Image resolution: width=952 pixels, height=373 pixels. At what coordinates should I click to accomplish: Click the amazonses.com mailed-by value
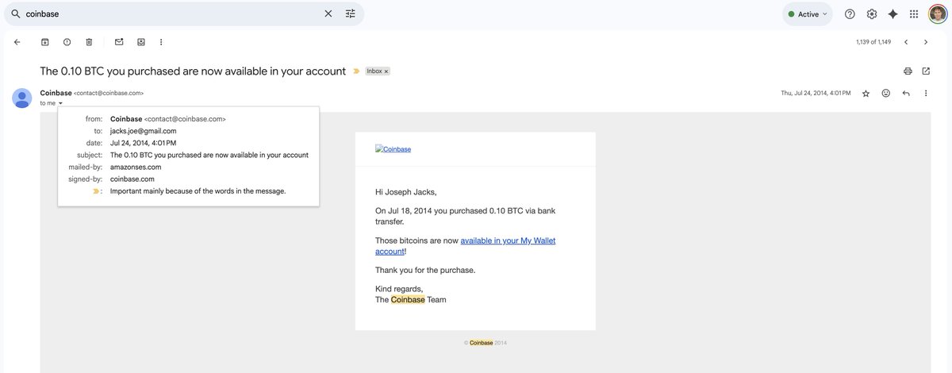click(136, 167)
